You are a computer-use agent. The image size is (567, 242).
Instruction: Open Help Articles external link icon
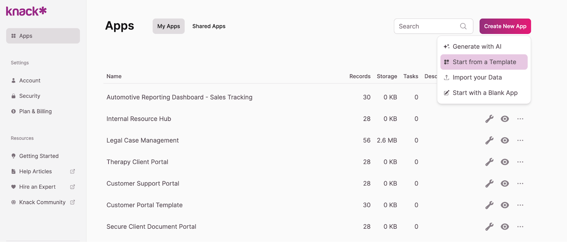[73, 172]
